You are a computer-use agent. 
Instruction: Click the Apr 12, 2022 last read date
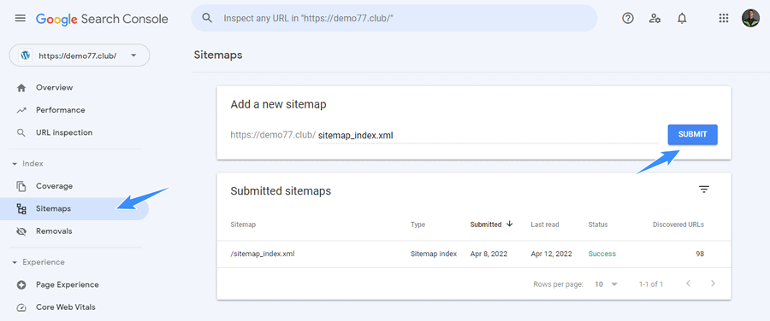[552, 254]
